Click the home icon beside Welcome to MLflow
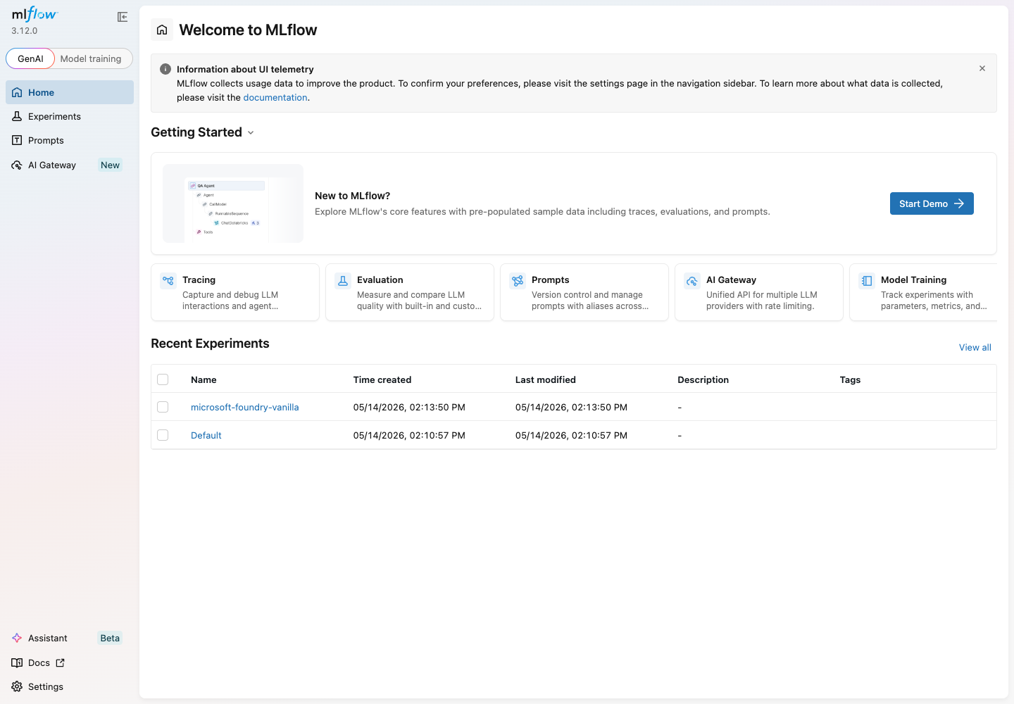Viewport: 1014px width, 704px height. [162, 30]
